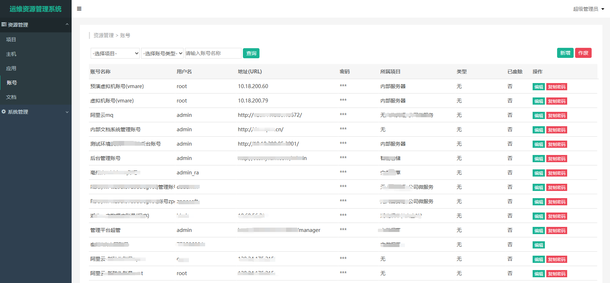The width and height of the screenshot is (610, 283).
Task: Open the 项目 sidebar menu item
Action: [36, 40]
